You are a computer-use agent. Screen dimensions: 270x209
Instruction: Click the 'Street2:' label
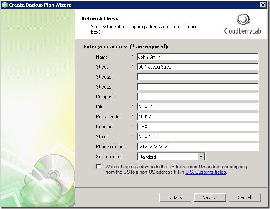tap(104, 77)
